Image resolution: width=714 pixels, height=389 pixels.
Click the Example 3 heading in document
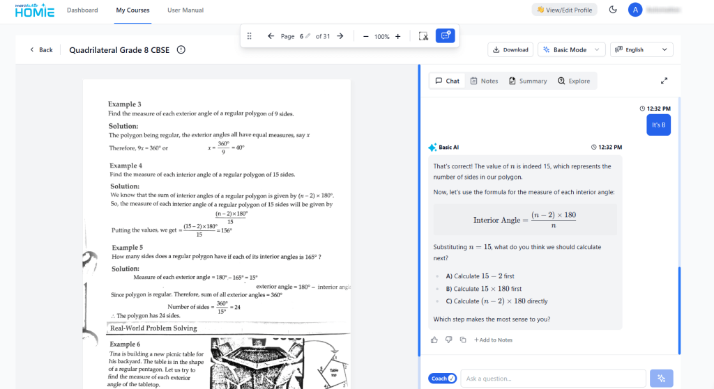tap(124, 104)
